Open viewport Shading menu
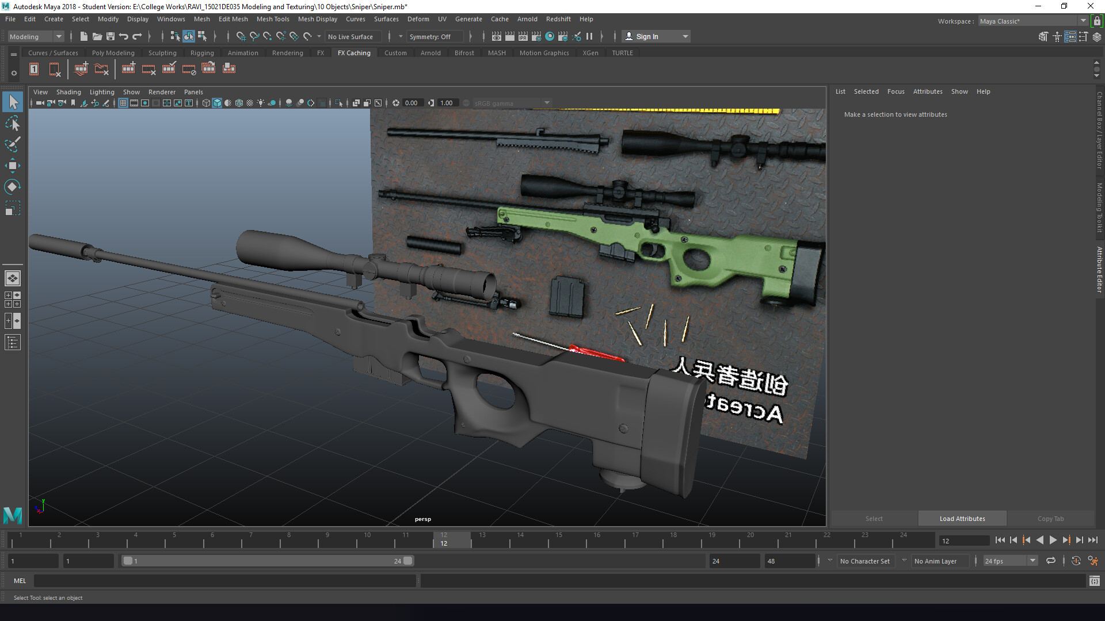 click(x=68, y=92)
